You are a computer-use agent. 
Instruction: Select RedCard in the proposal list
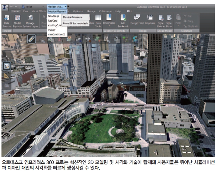pyautogui.click(x=53, y=21)
